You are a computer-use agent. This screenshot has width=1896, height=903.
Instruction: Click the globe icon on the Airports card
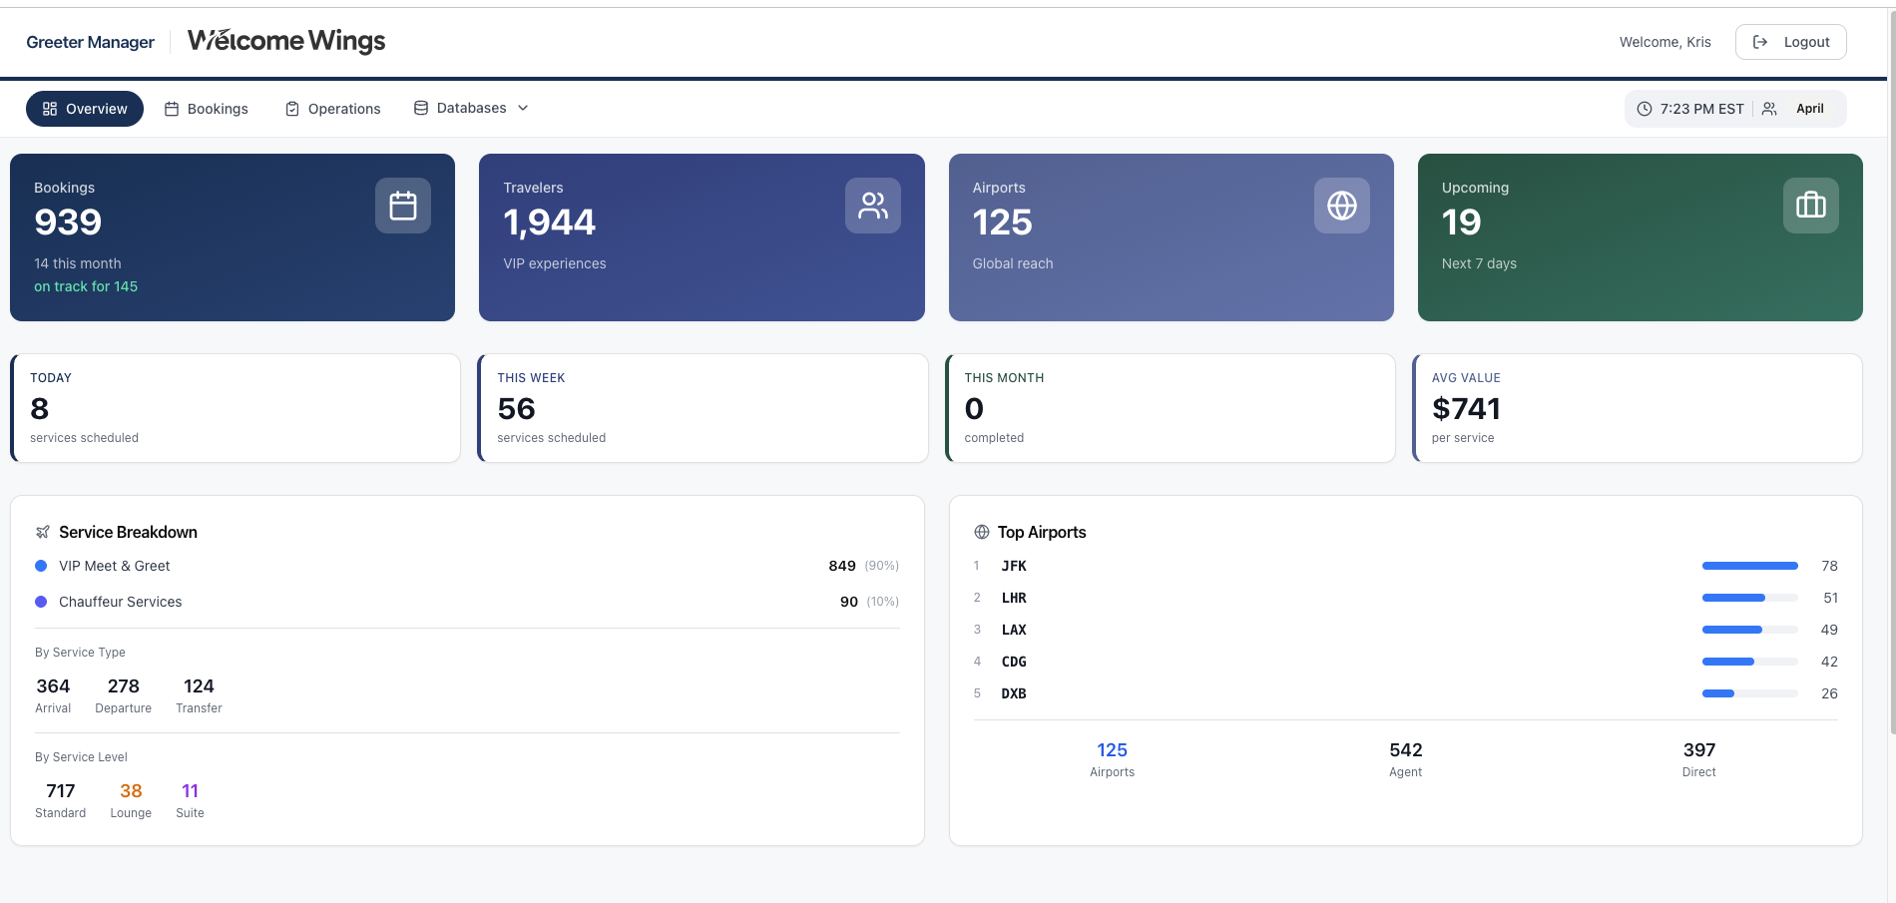pos(1341,206)
